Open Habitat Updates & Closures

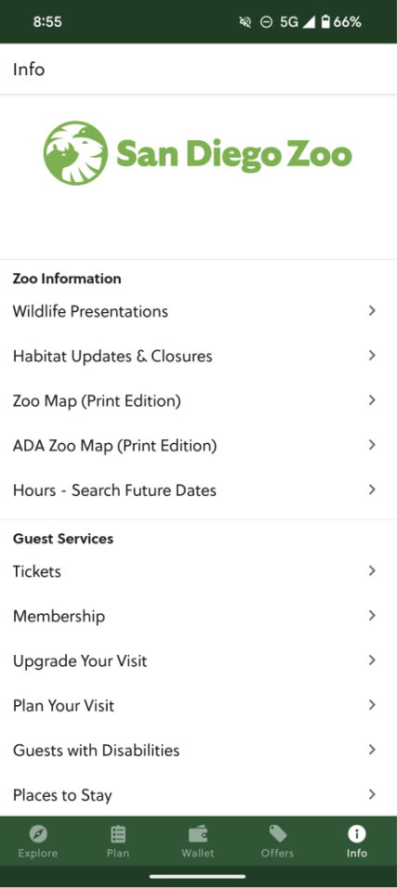tap(198, 356)
